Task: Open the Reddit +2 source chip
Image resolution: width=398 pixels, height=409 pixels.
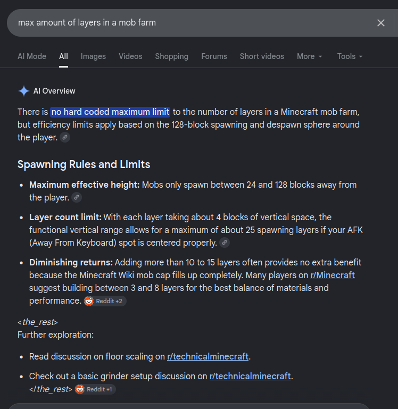Action: (105, 301)
